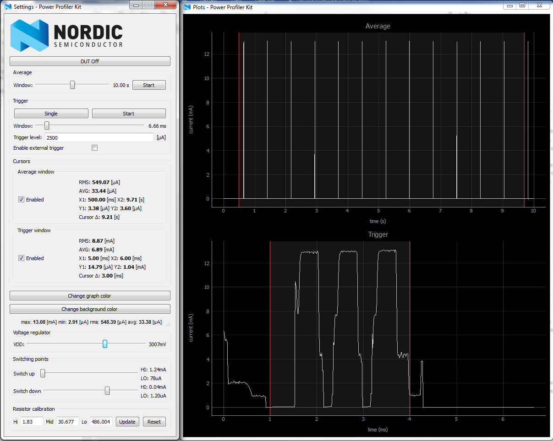Click the Trigger AVG value 6.89

(97, 250)
